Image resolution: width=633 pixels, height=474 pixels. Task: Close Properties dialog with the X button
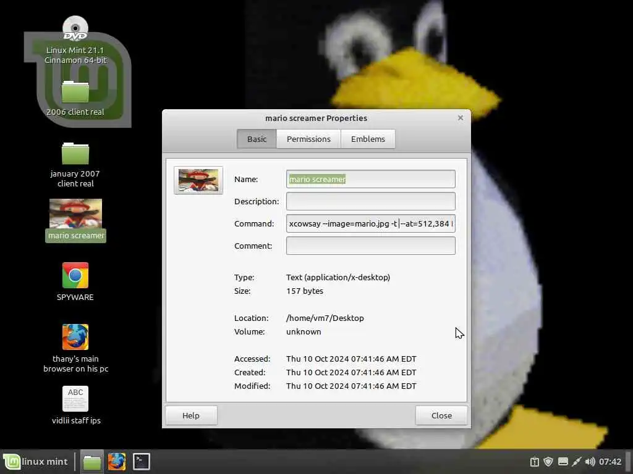(x=460, y=118)
